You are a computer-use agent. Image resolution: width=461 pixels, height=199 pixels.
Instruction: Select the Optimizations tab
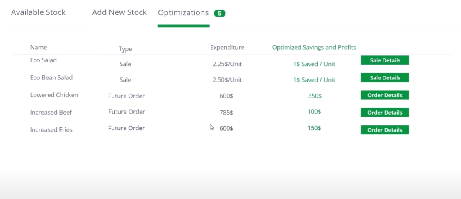[183, 13]
